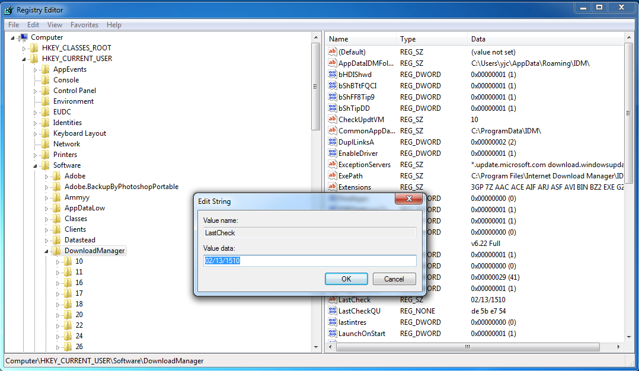
Task: Expand the AppEvents key
Action: pyautogui.click(x=35, y=70)
